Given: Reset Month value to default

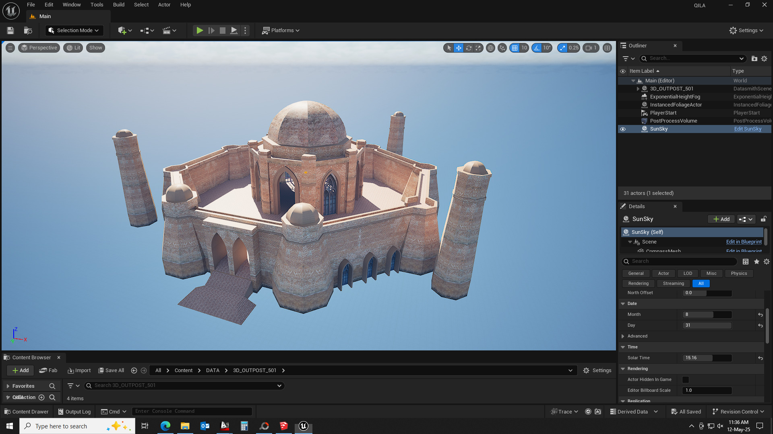Looking at the screenshot, I should click(x=760, y=315).
